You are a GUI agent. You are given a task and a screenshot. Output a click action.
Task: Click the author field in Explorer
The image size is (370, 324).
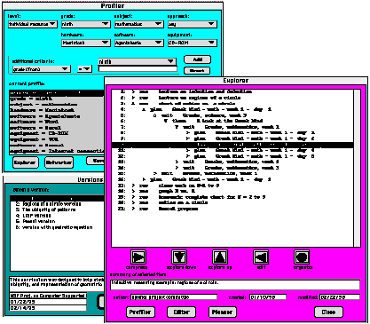[x=174, y=297]
